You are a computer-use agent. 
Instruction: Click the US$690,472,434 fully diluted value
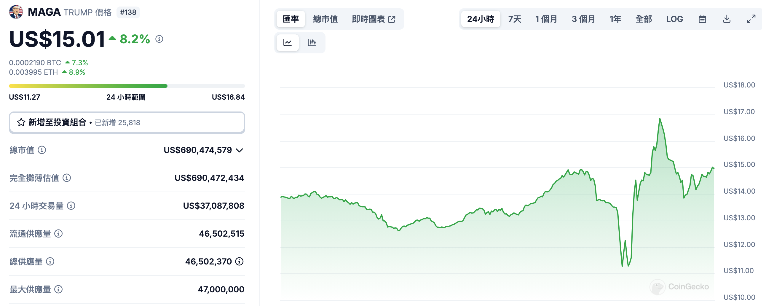pyautogui.click(x=209, y=178)
